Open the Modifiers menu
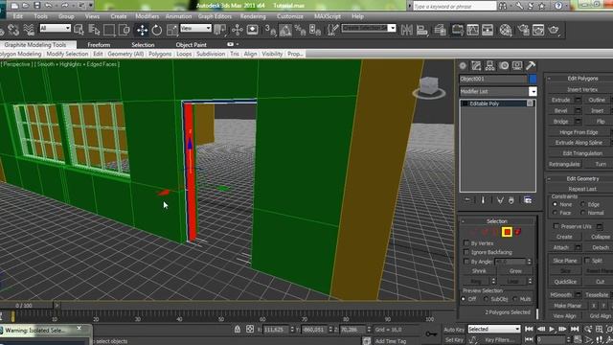Screen dimensions: 613x345 (x=147, y=16)
